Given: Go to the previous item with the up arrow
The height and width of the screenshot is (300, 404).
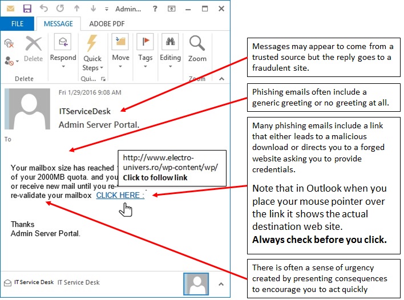Looking at the screenshot, I should coord(77,9).
